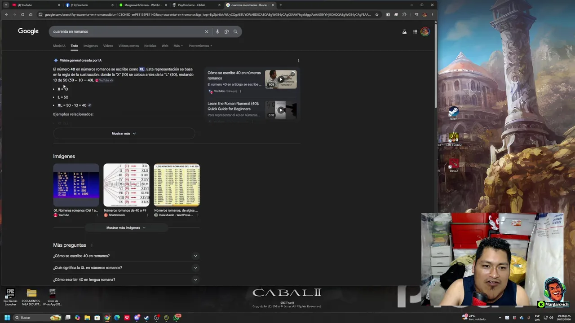Open the Google apps grid icon
Screen dimensions: 575x323
[x=415, y=31]
